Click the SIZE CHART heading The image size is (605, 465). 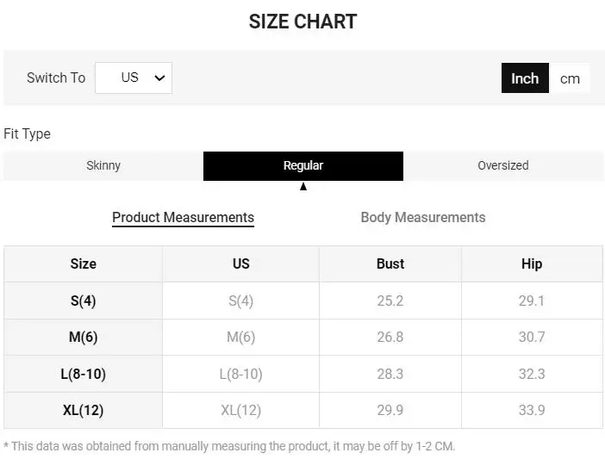tap(302, 22)
